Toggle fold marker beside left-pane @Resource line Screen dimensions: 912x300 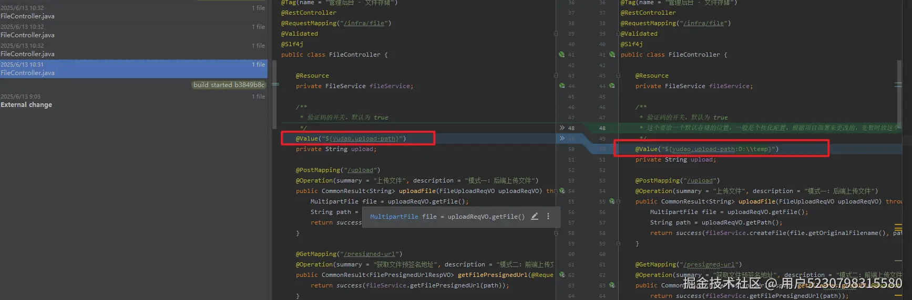coord(556,76)
